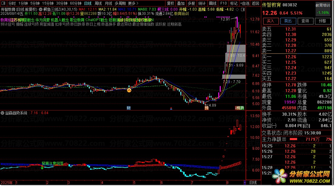Open the 教育培训 sector box showing -1.16%
This screenshot has height=186, width=335.
click(x=323, y=9)
